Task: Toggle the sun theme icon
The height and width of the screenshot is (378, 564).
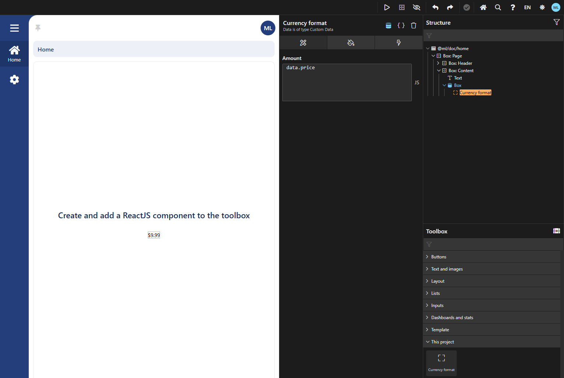Action: [x=542, y=7]
